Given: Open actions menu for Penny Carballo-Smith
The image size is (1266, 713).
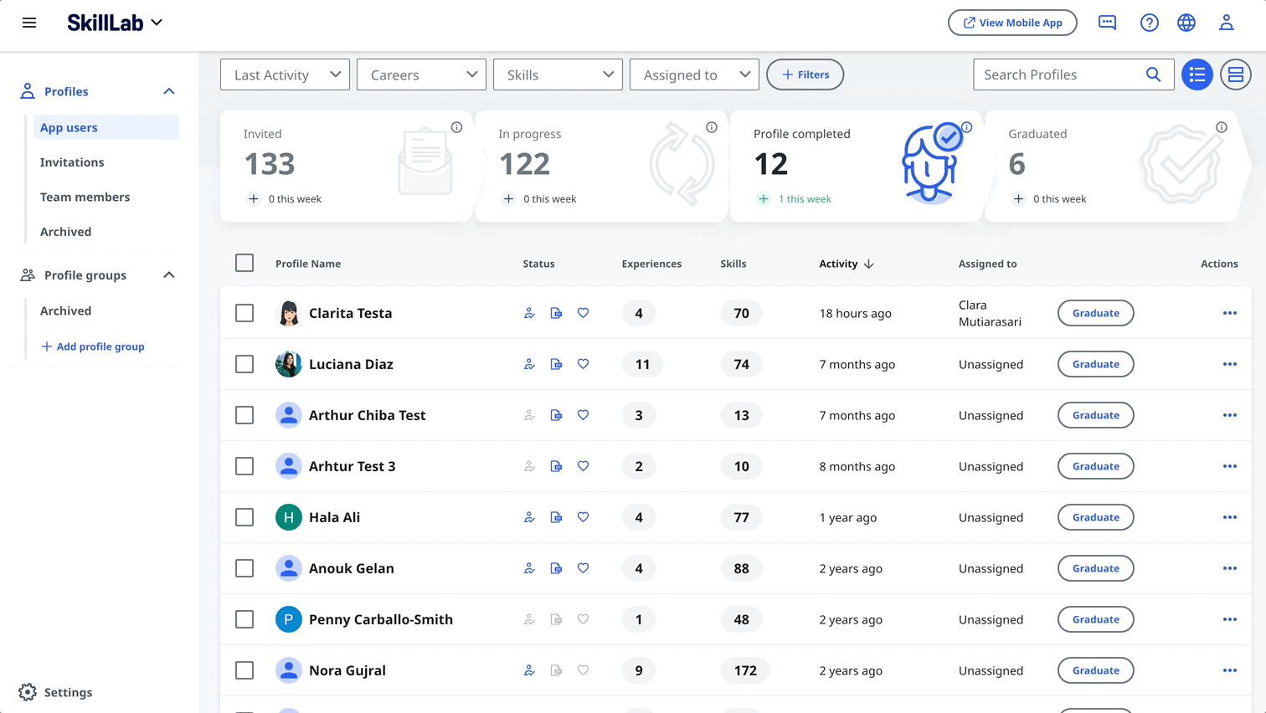Looking at the screenshot, I should pyautogui.click(x=1229, y=619).
